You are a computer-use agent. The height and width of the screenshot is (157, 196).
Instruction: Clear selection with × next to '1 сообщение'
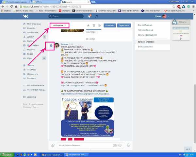[65, 26]
